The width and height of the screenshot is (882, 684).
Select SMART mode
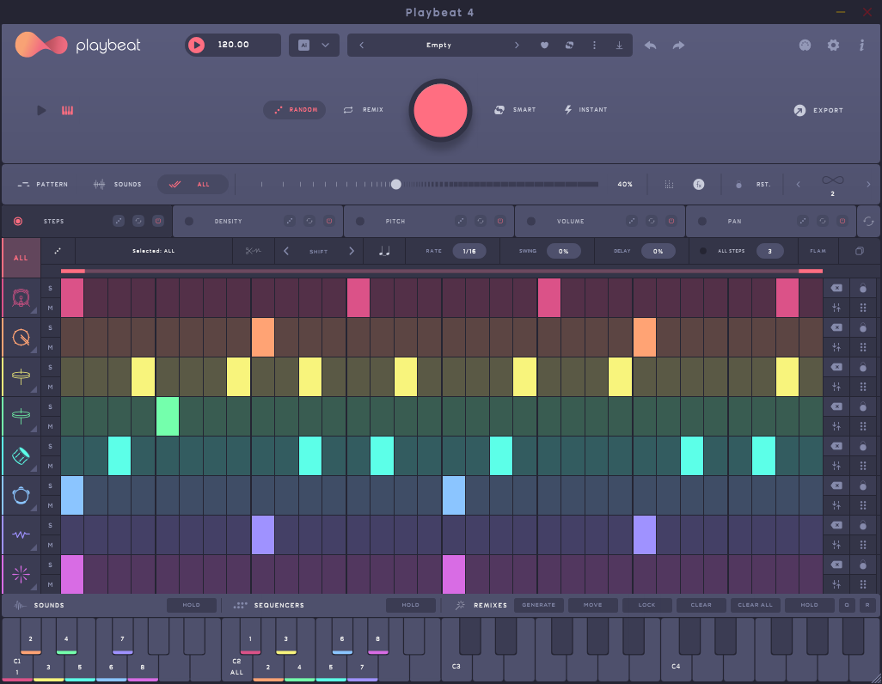point(515,110)
